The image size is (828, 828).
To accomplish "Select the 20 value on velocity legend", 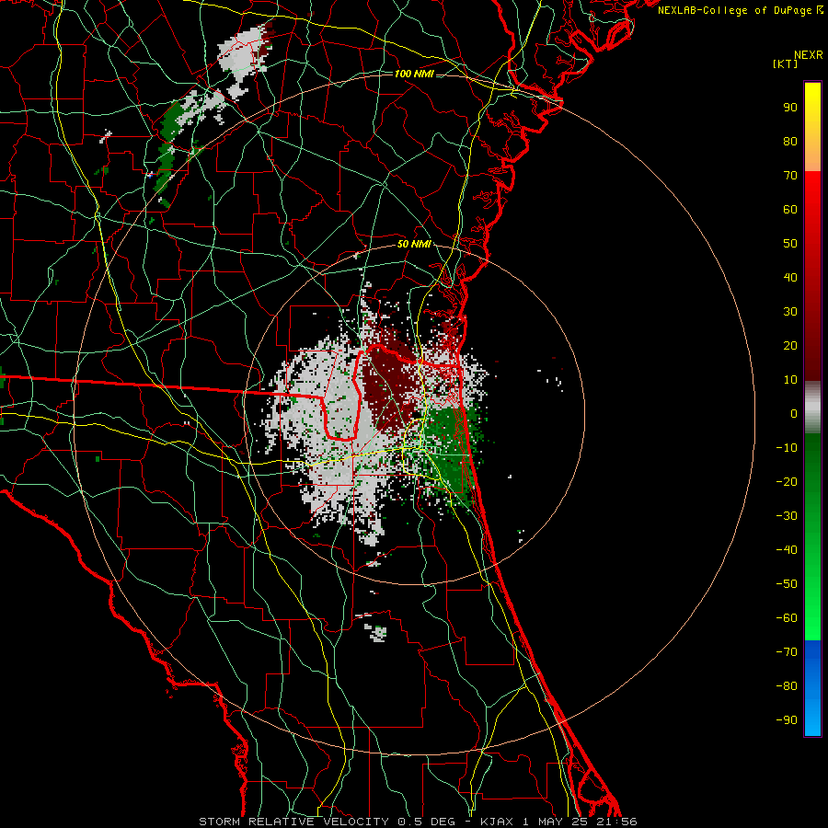I will (x=790, y=345).
